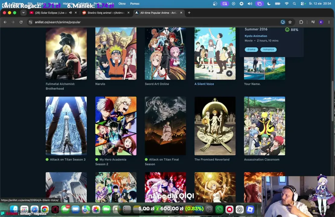This screenshot has height=217, width=335.
Task: Select the romance genre tag
Action: coord(268,49)
